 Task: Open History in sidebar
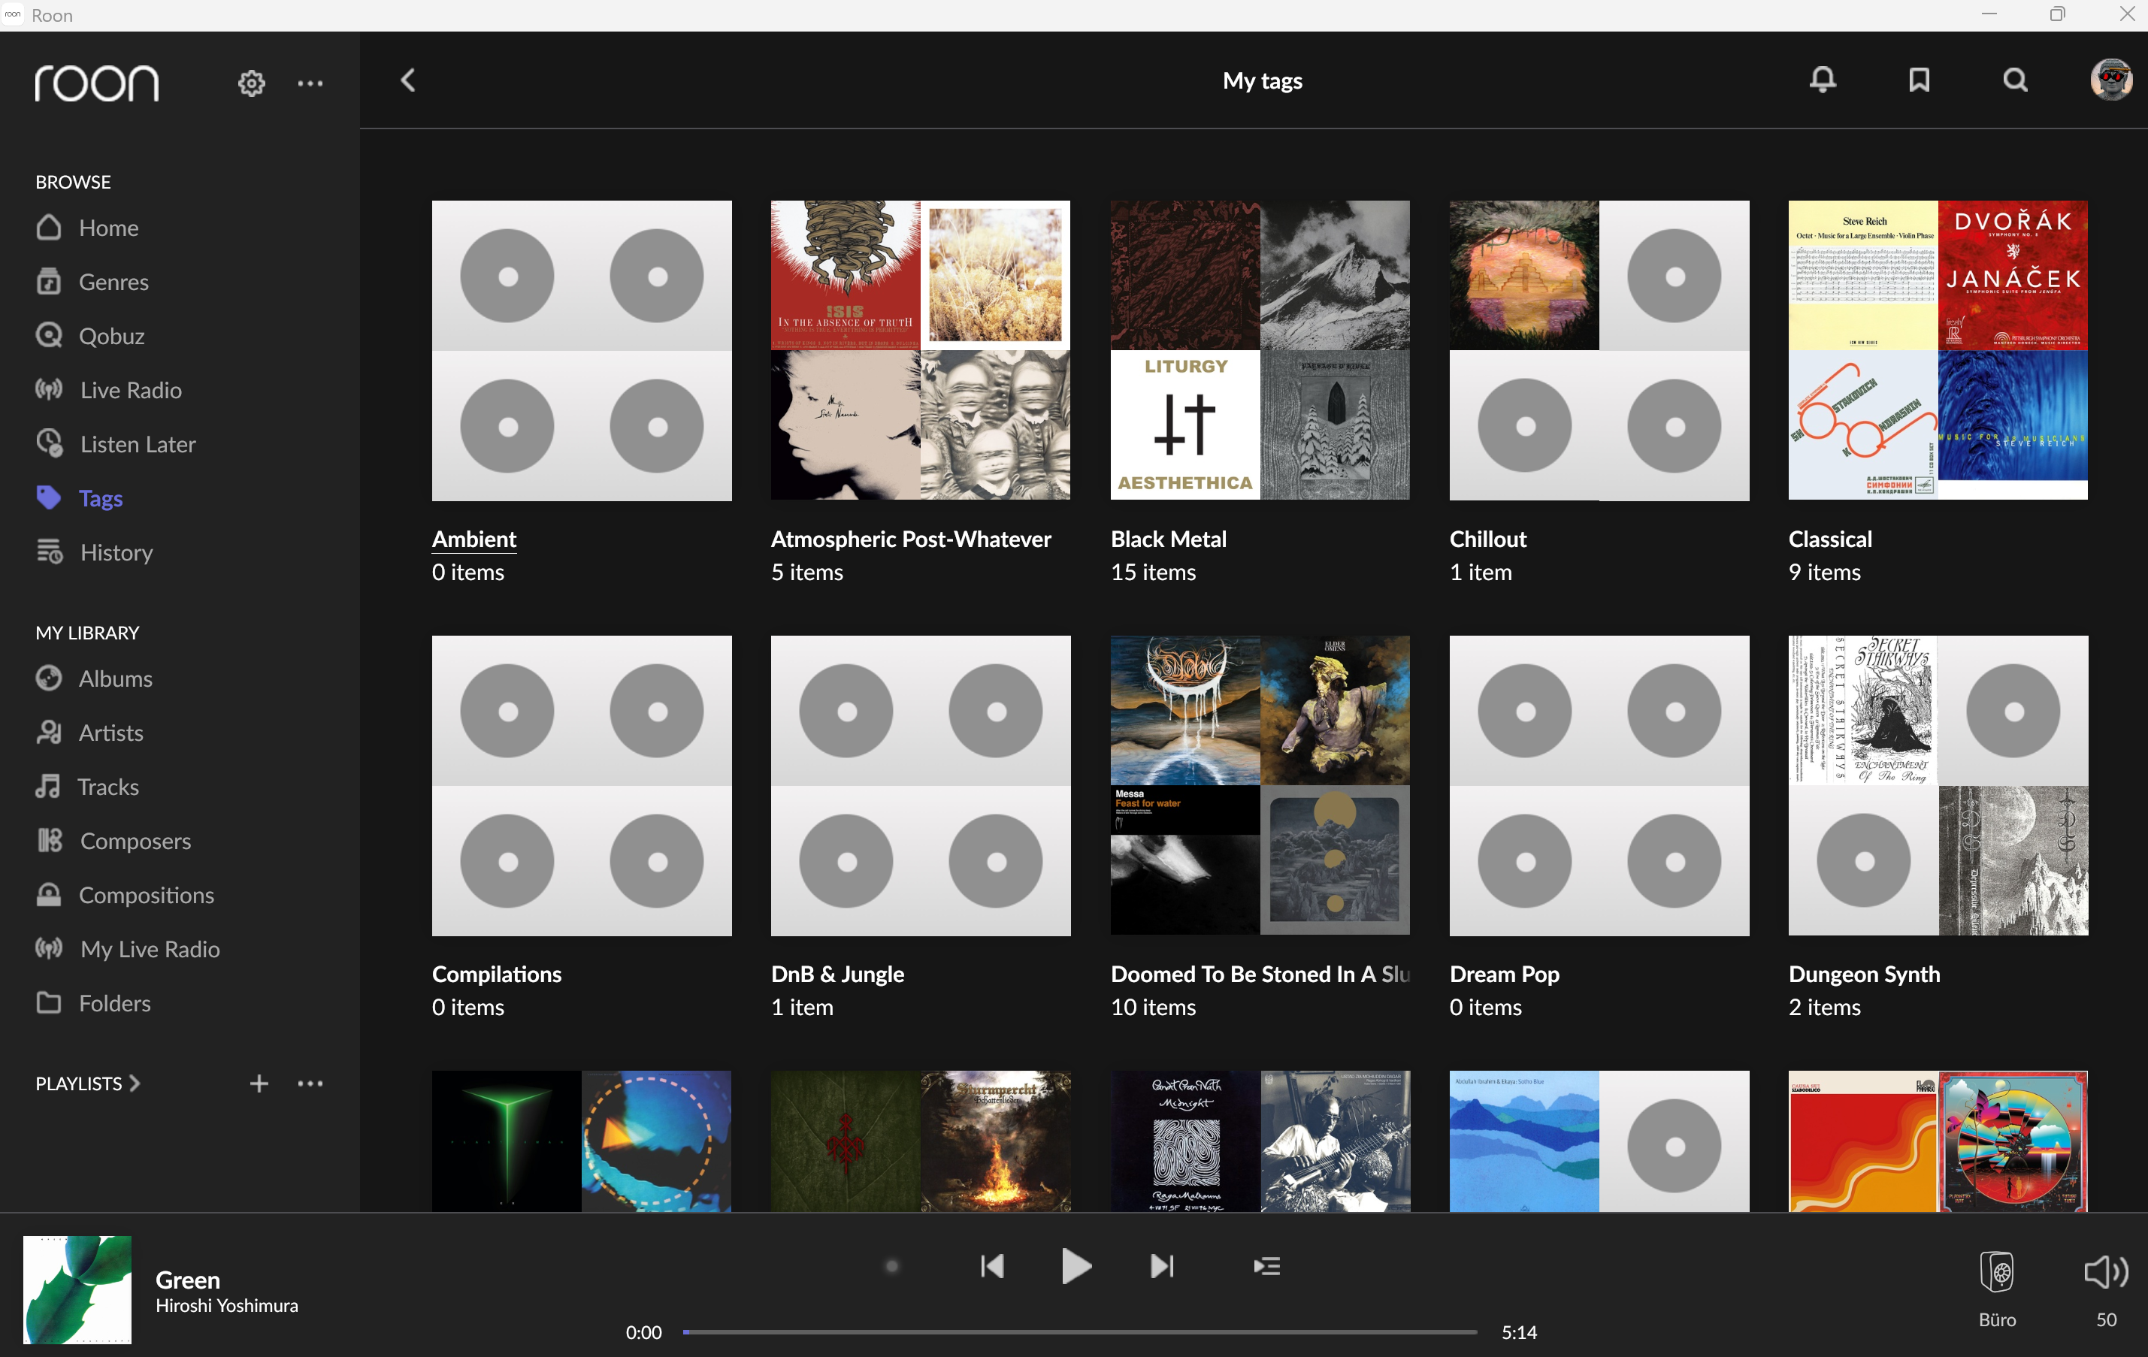tap(94, 552)
